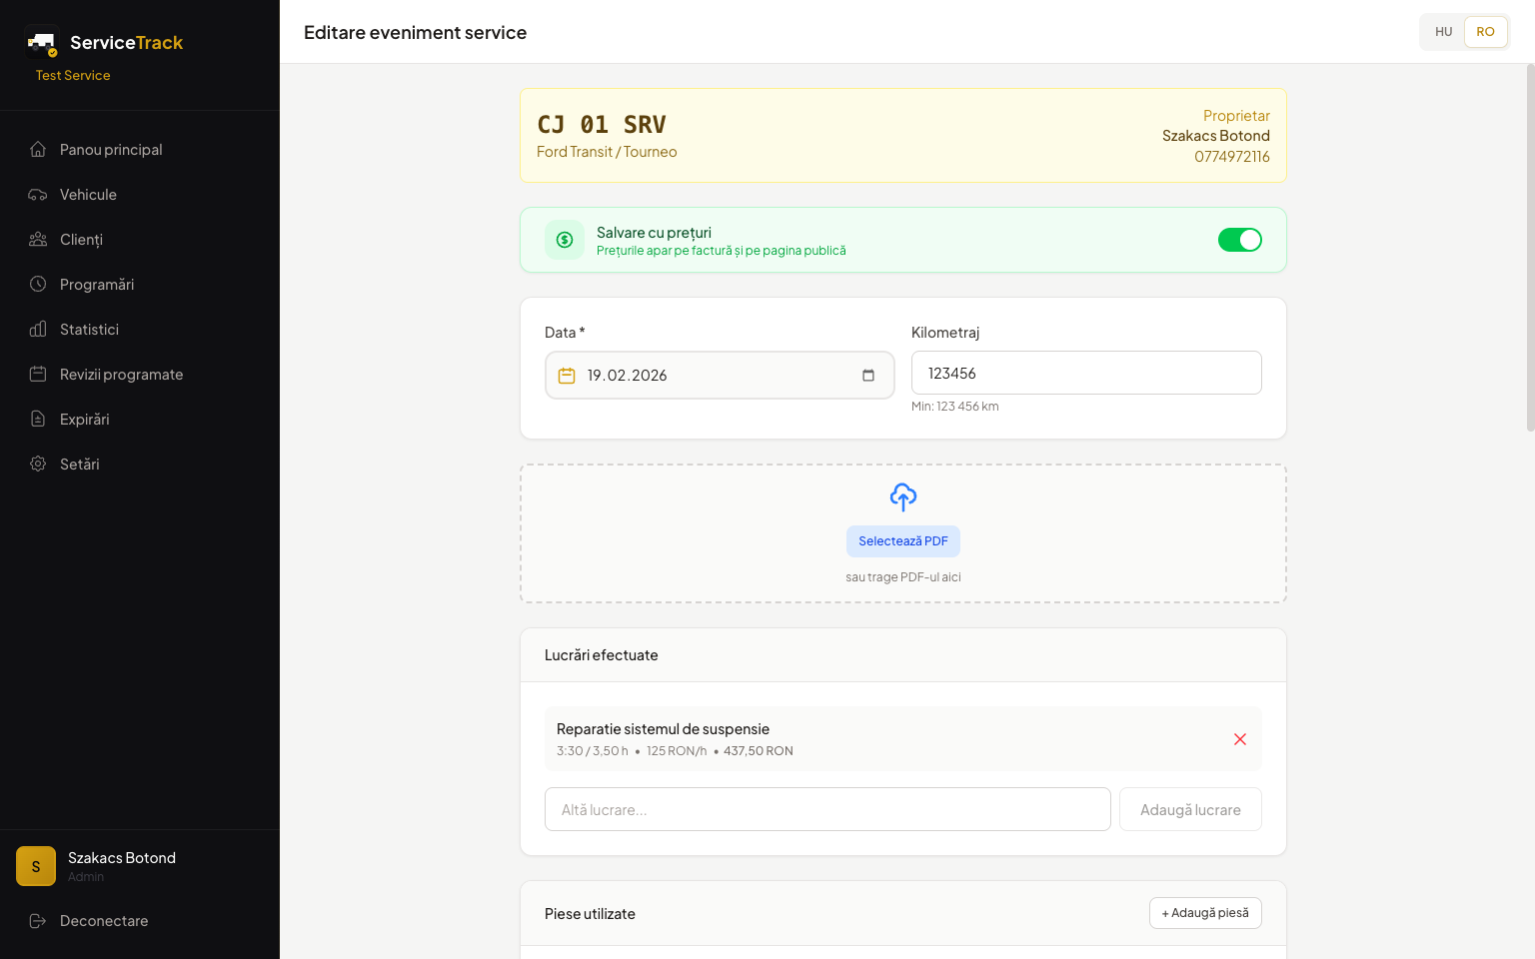Click the ServiceTrack van logo icon

tap(42, 42)
